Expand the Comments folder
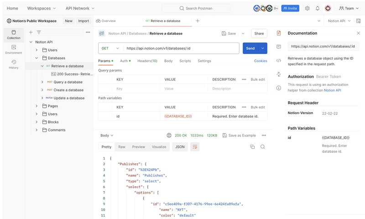The width and height of the screenshot is (365, 219). pyautogui.click(x=36, y=130)
